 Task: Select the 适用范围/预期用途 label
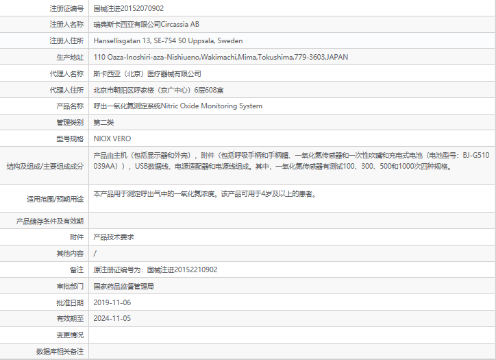55,199
